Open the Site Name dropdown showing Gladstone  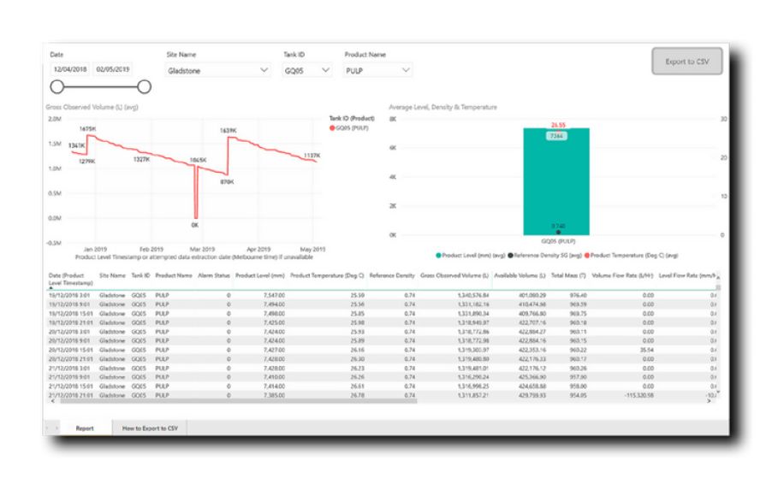point(217,71)
